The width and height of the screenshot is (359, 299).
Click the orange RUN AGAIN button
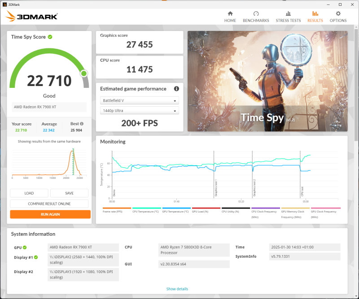(x=50, y=214)
